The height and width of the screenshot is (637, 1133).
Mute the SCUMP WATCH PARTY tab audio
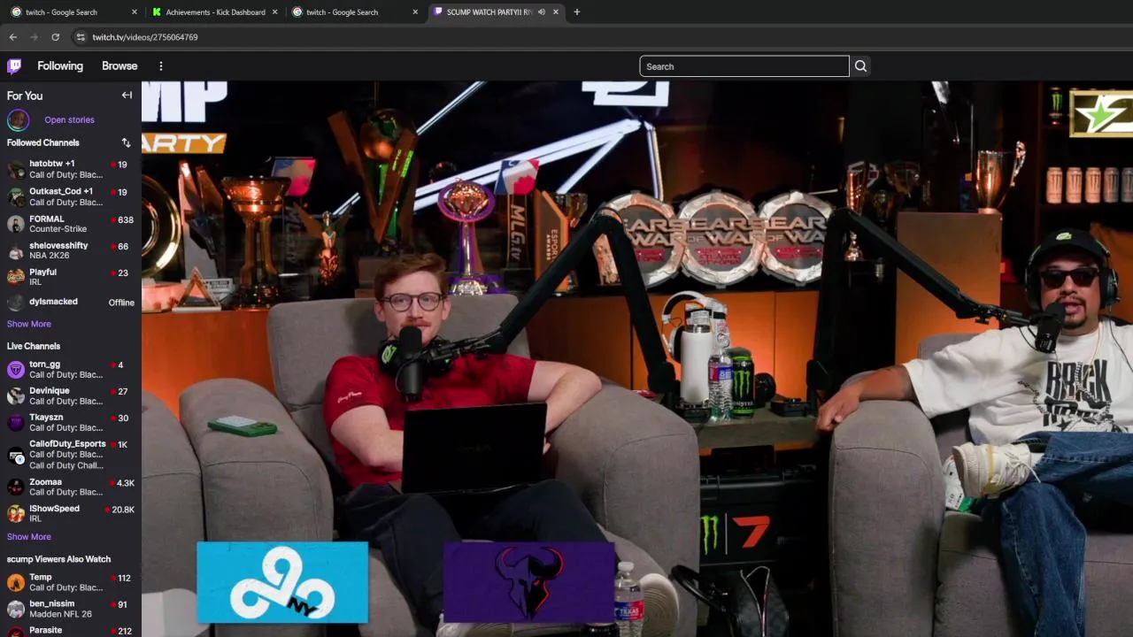pyautogui.click(x=542, y=12)
